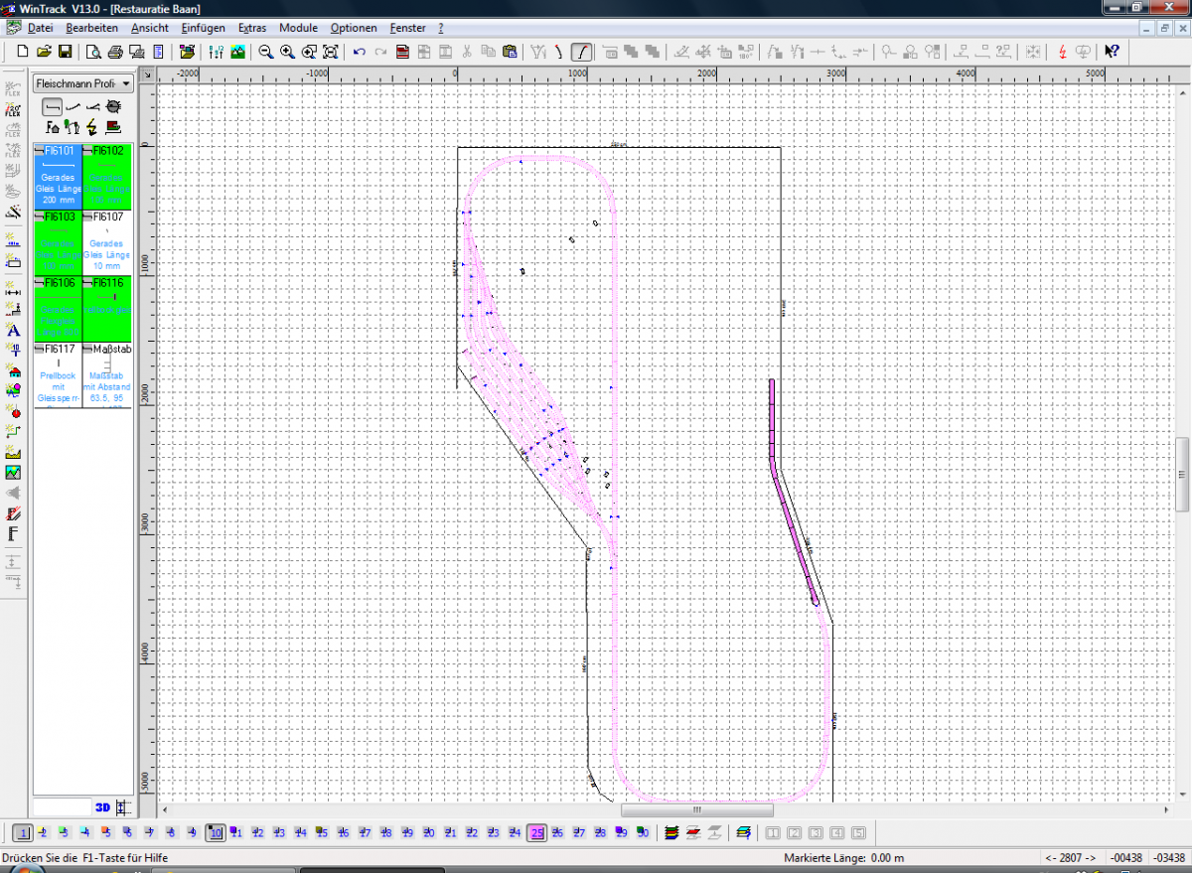Toggle layer 2 button

click(x=45, y=832)
